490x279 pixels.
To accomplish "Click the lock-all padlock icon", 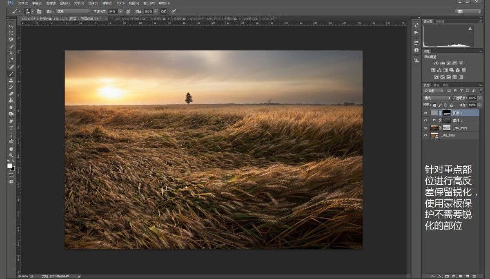I will (451, 105).
